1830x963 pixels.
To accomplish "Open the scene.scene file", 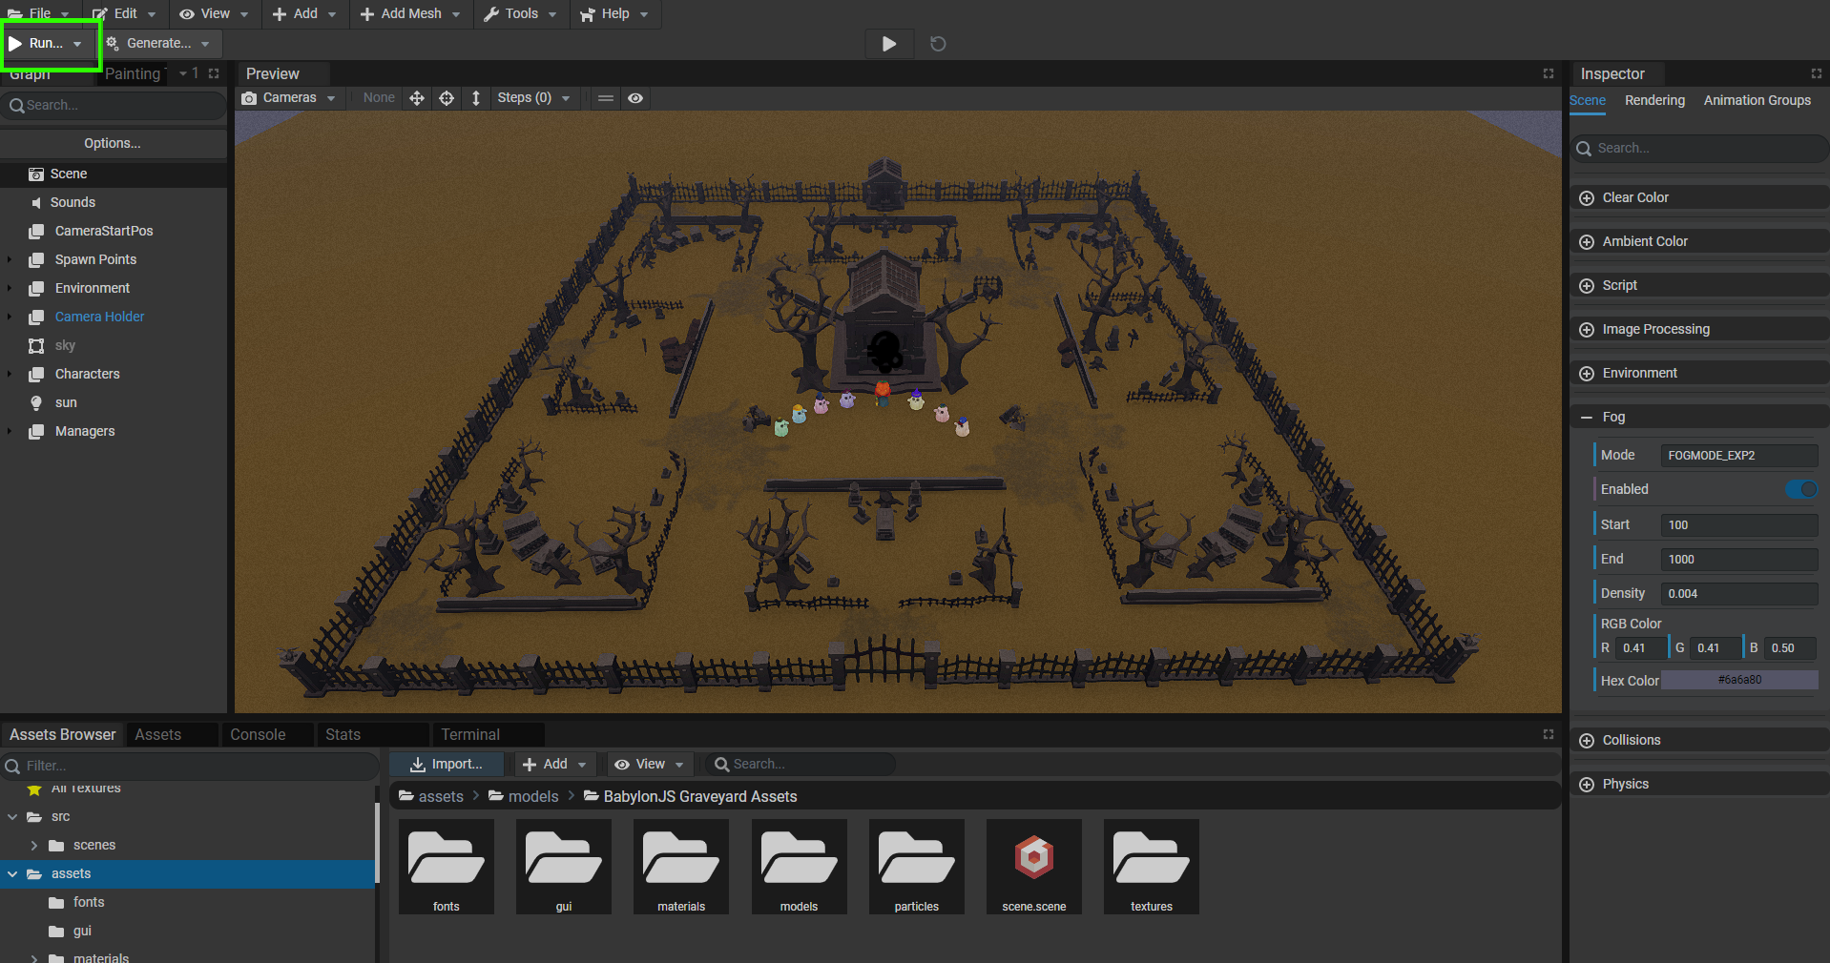I will tap(1033, 866).
